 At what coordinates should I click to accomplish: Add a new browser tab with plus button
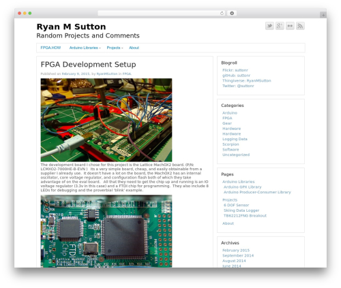pyautogui.click(x=323, y=15)
